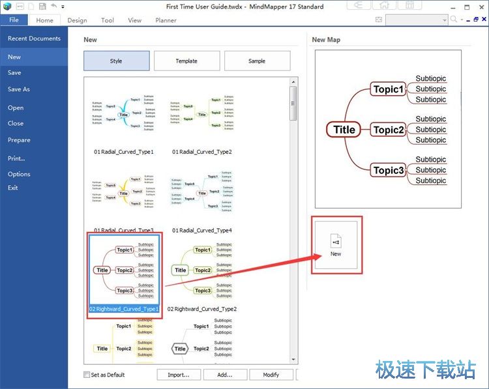Click the New map creation button
489x389 pixels.
336,245
